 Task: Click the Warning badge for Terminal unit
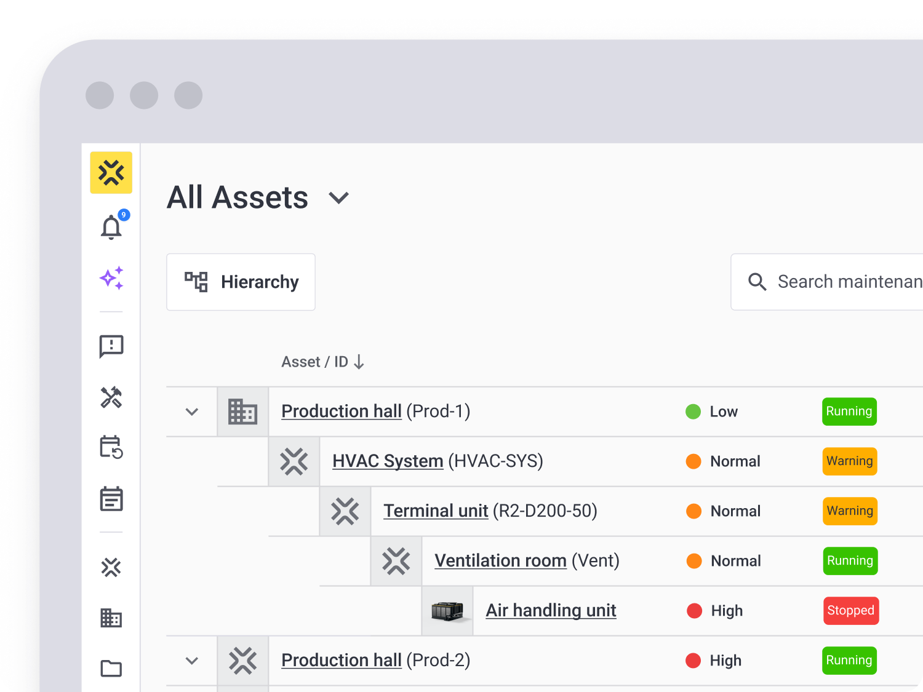click(x=850, y=511)
